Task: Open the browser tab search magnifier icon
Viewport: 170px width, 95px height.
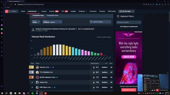Action: (x=157, y=1)
